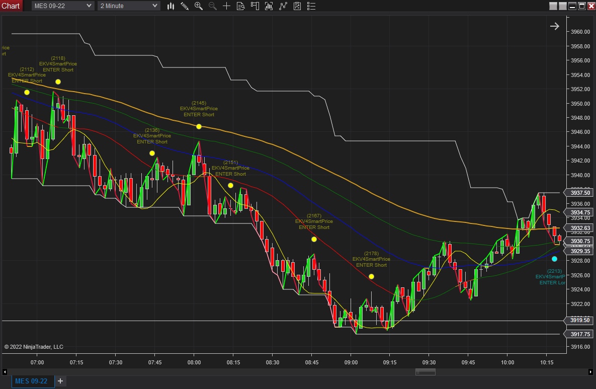Click the (2213) ENTER Long label
596x389 pixels.
(x=550, y=277)
